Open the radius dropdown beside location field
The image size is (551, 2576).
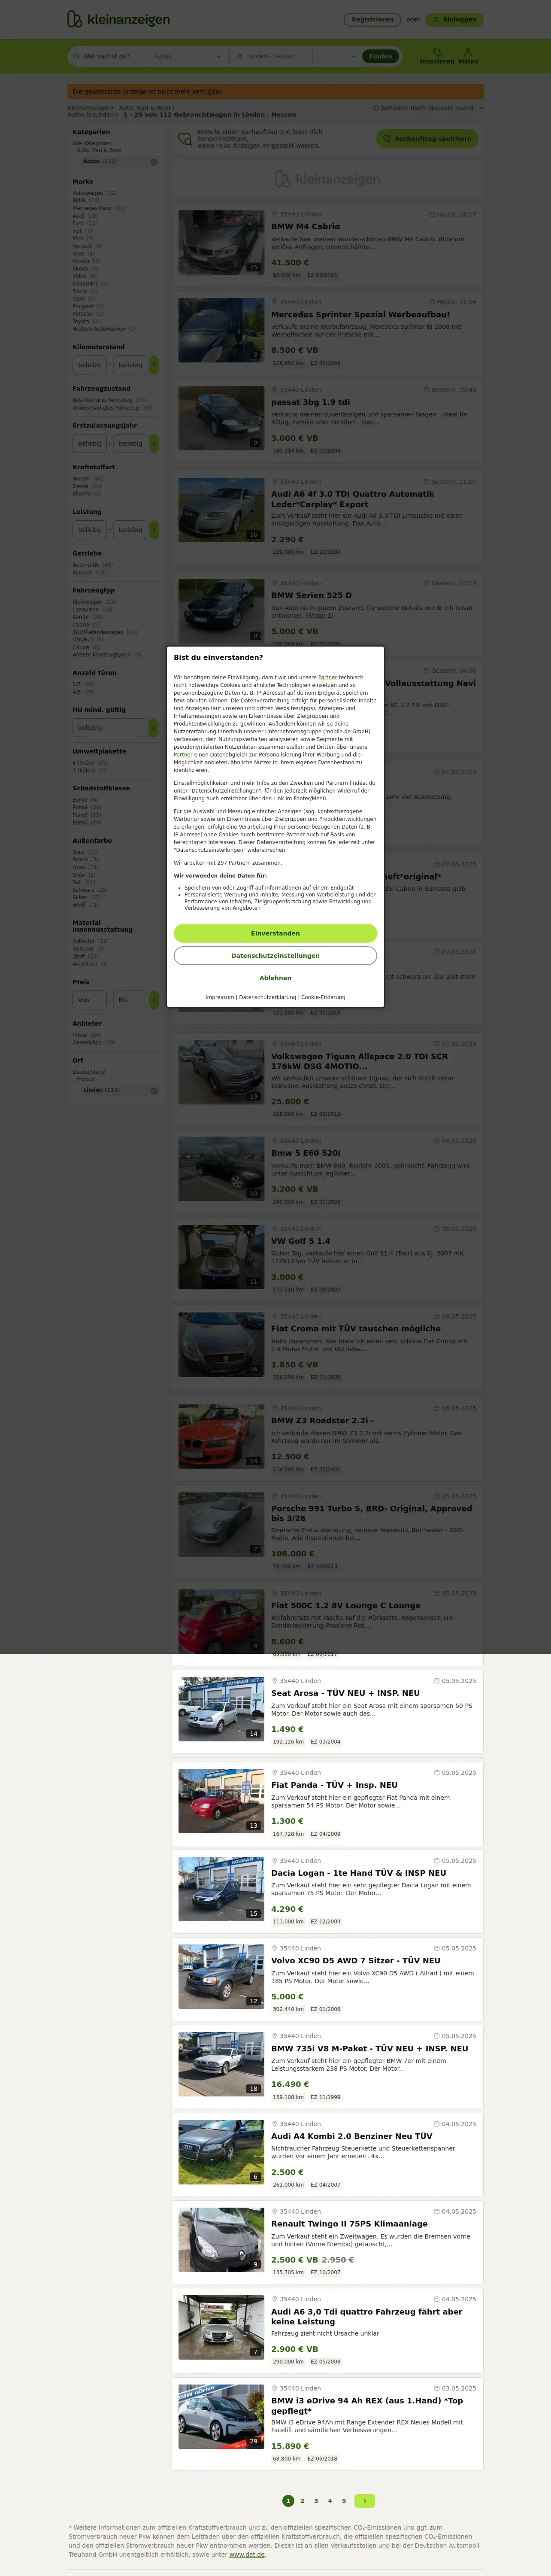tap(335, 56)
